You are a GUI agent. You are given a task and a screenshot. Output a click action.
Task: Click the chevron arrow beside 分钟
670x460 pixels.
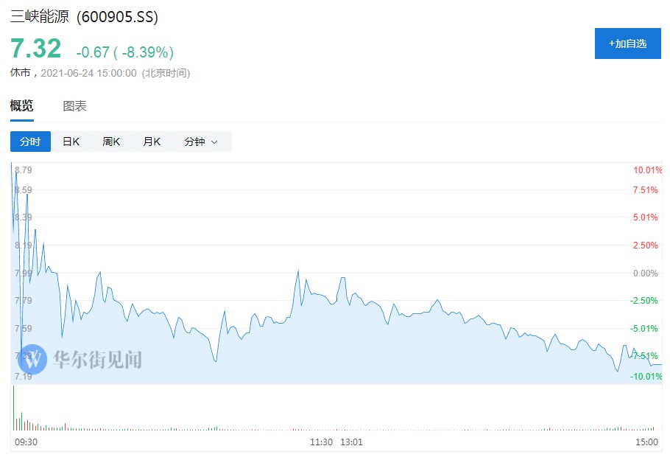click(x=214, y=142)
